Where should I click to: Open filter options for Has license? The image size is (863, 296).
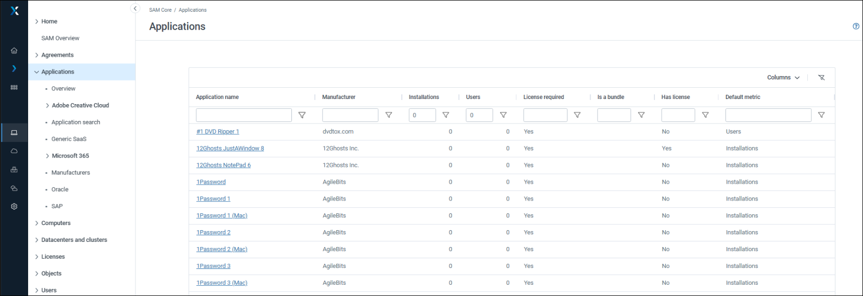pyautogui.click(x=705, y=115)
